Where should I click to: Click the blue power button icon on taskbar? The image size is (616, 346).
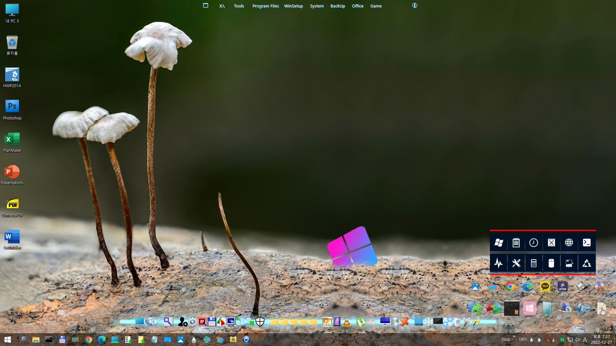(x=246, y=340)
